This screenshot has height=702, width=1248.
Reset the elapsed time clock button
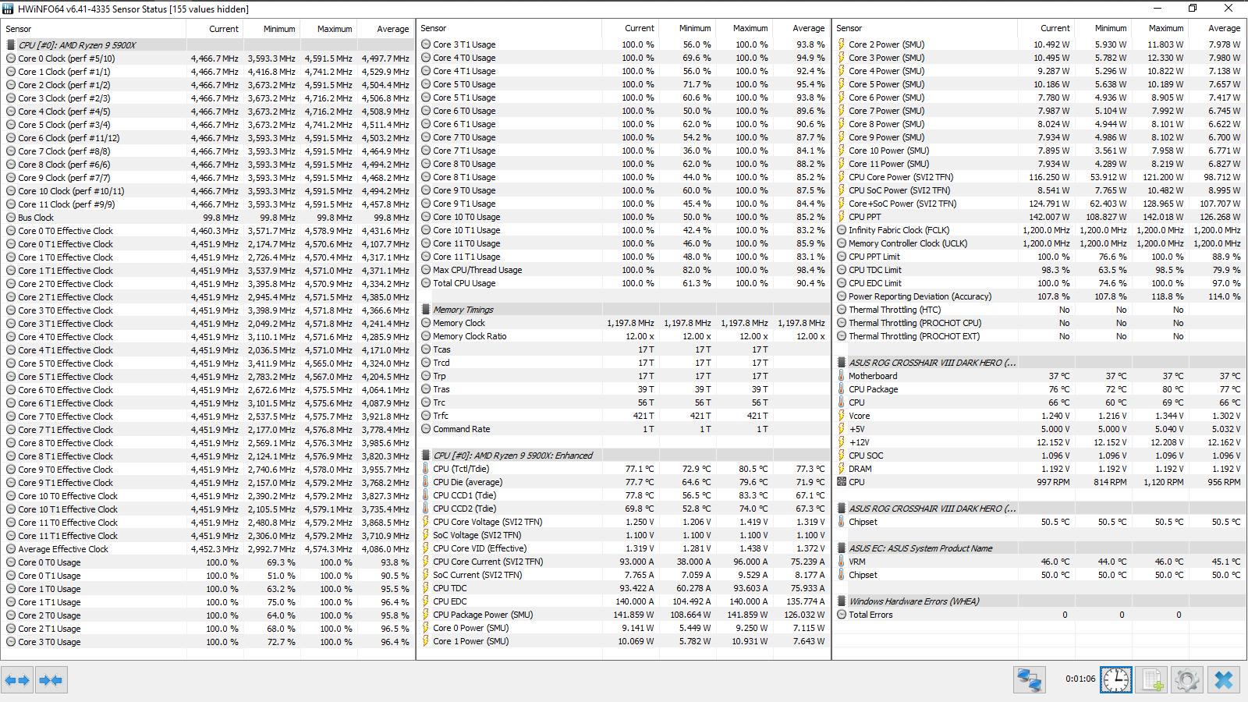click(x=1115, y=680)
